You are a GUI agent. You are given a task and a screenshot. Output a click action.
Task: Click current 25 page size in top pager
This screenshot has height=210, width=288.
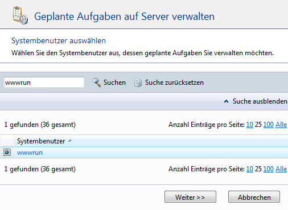click(258, 125)
